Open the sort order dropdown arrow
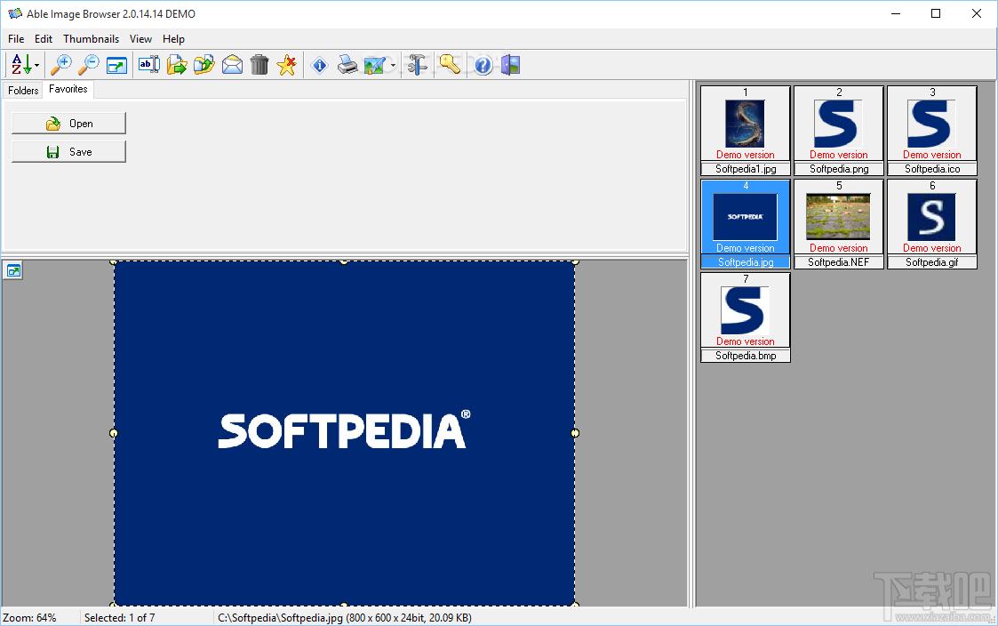Viewport: 998px width, 626px height. [x=37, y=65]
